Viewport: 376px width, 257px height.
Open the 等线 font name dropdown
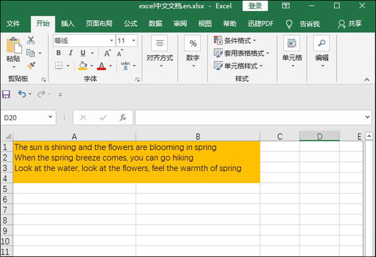(111, 41)
